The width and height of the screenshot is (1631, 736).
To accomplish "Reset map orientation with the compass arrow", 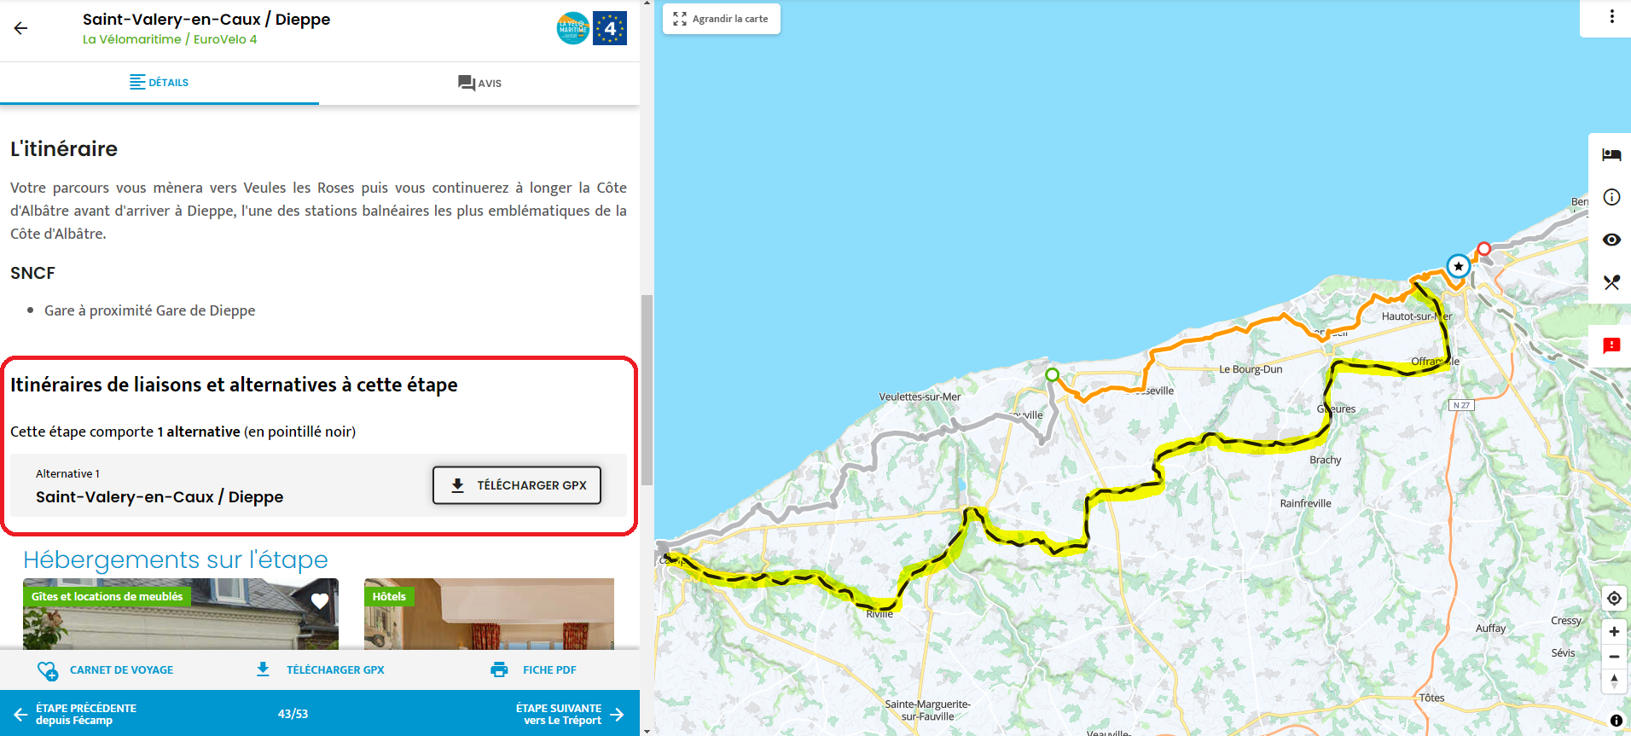I will (1613, 681).
